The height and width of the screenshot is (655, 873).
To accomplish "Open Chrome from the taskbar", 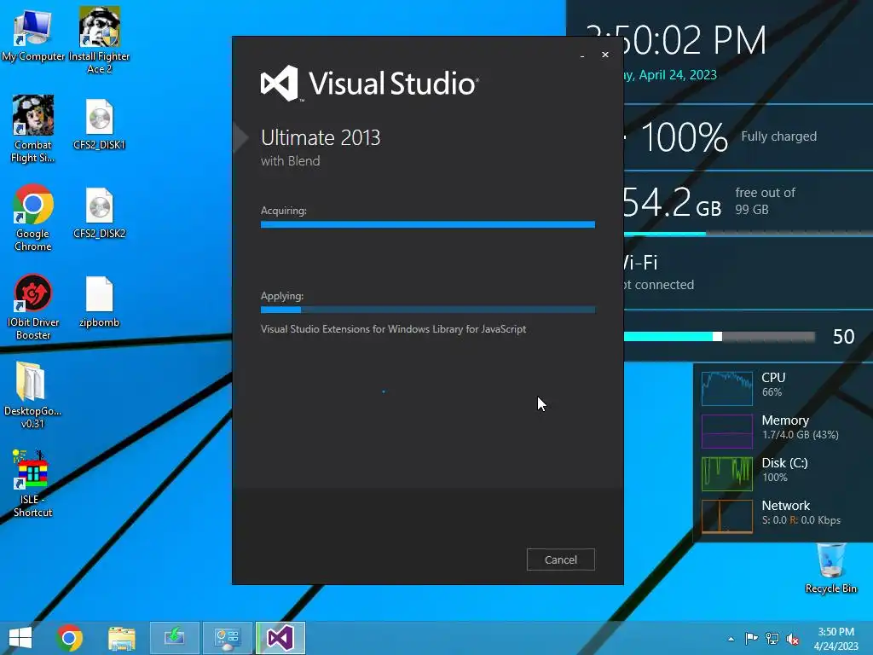I will coord(70,638).
